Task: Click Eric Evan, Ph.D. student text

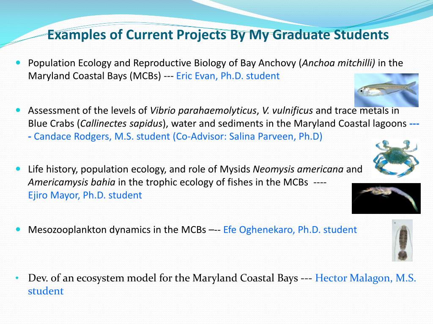Action: tap(228, 76)
